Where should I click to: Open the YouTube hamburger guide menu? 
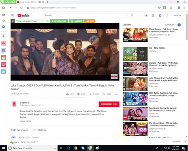point(12,16)
